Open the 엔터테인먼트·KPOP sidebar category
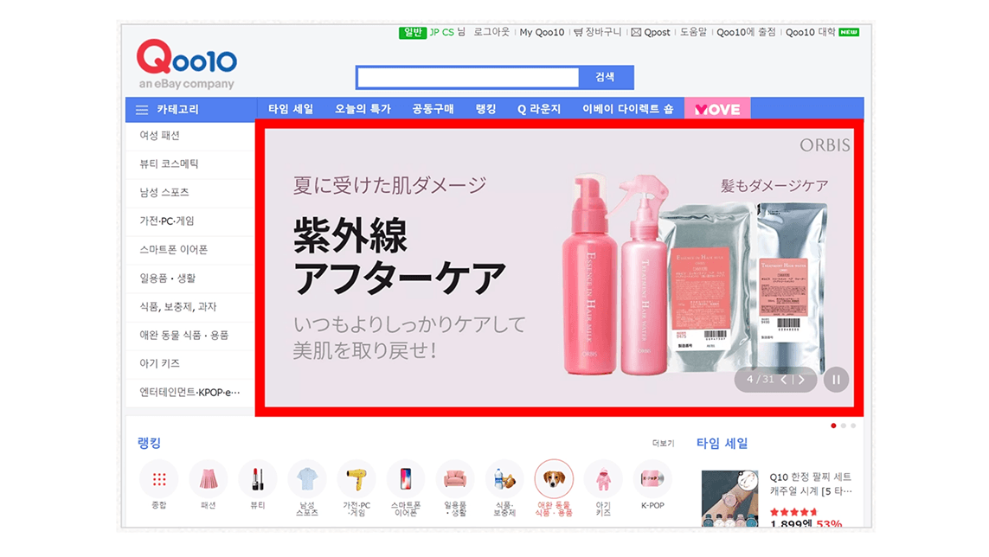Screen dimensions: 989x557 coord(189,393)
